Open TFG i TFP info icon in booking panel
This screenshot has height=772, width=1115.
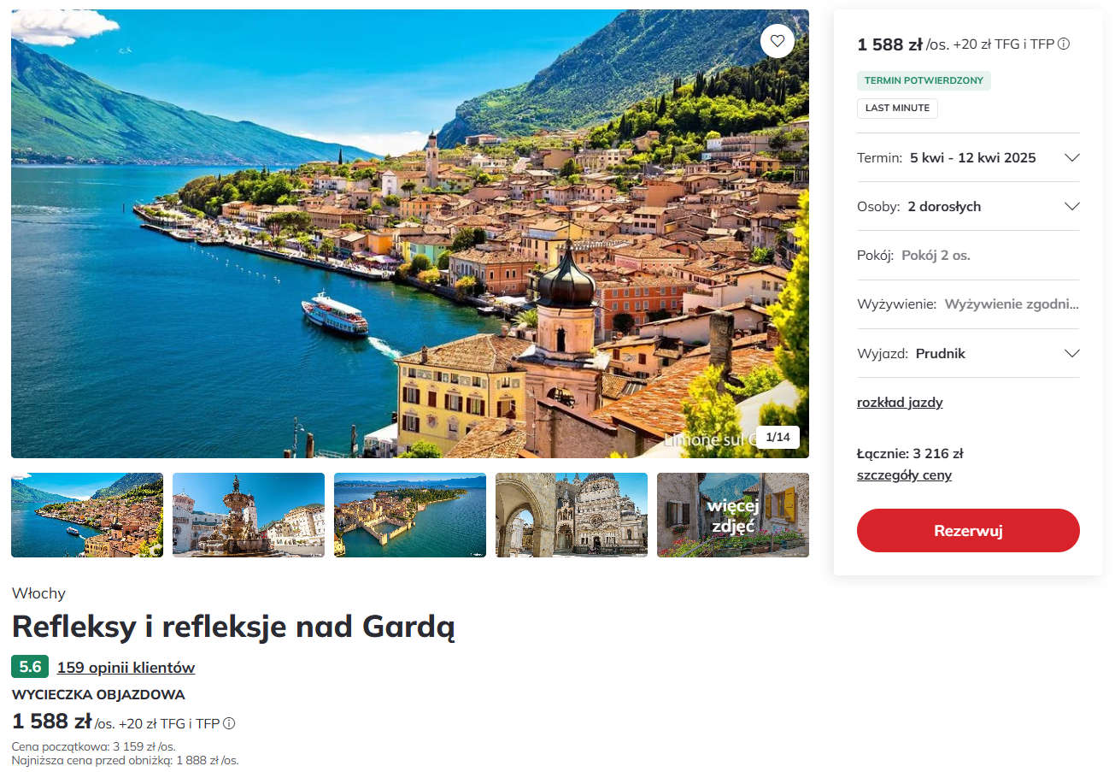pos(1064,44)
